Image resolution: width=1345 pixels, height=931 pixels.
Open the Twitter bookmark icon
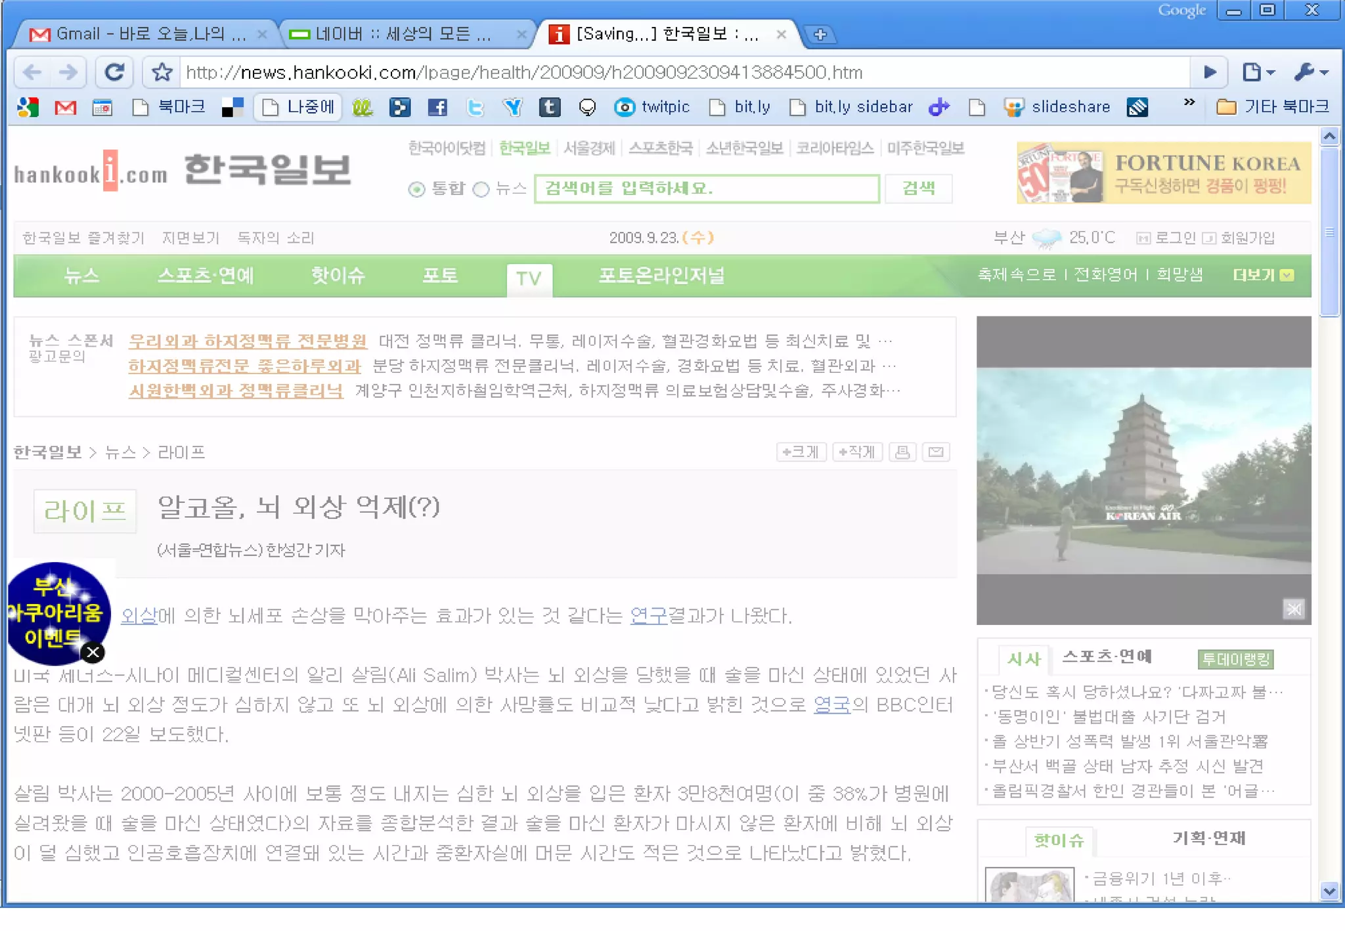[475, 107]
